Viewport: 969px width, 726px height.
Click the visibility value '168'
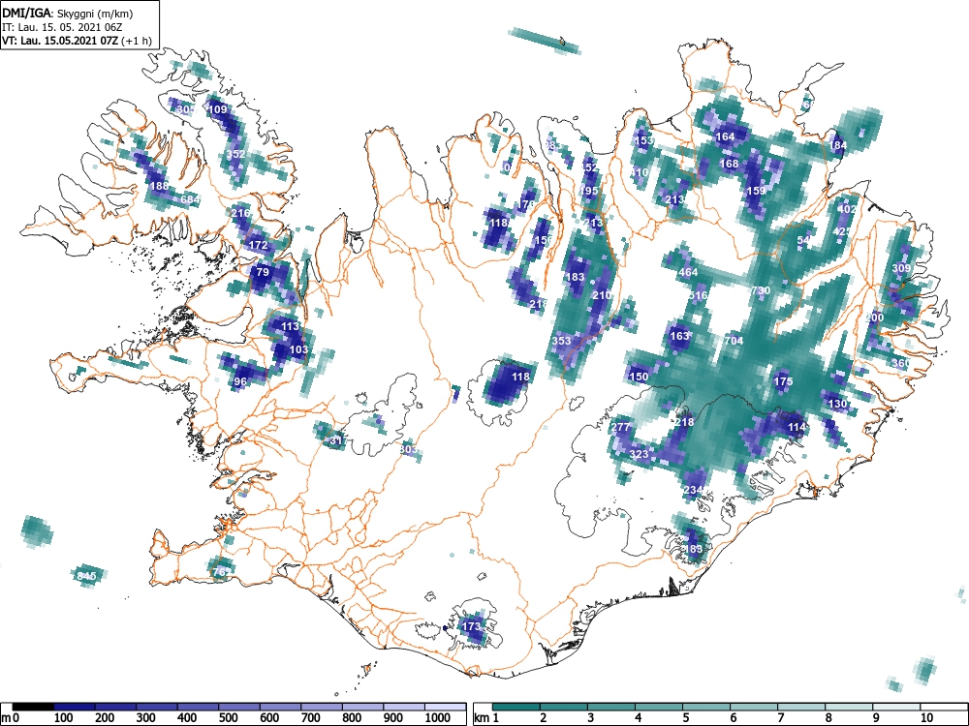pos(730,164)
